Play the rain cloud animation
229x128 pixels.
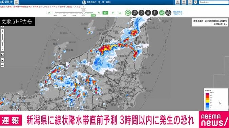113,13
